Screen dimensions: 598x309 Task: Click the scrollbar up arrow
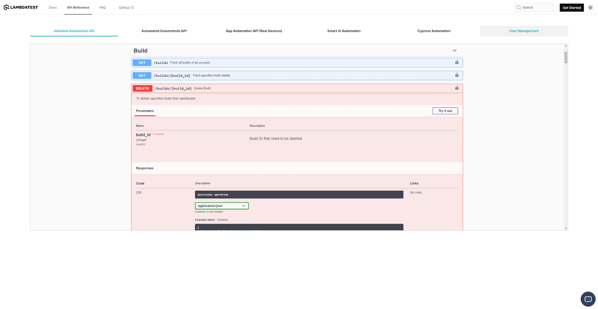click(566, 46)
